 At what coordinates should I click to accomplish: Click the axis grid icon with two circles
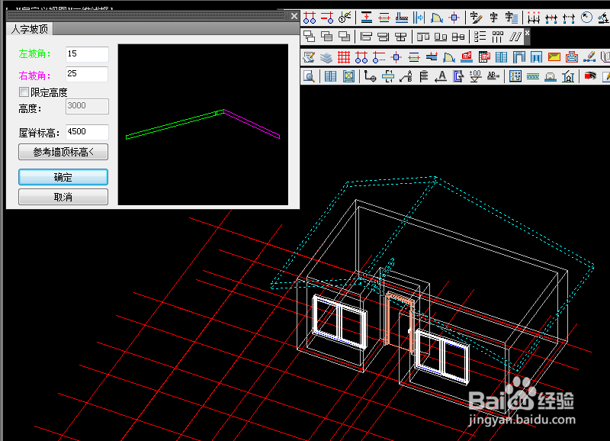[x=310, y=18]
